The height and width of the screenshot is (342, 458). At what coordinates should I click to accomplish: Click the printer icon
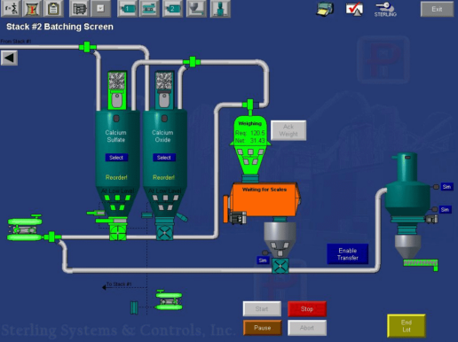point(325,9)
